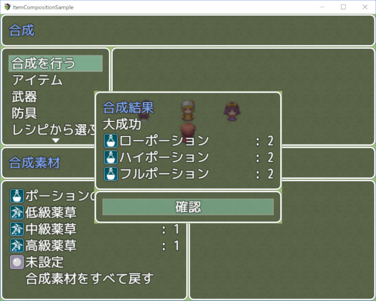Click the ハイポーション potion icon

[110, 157]
